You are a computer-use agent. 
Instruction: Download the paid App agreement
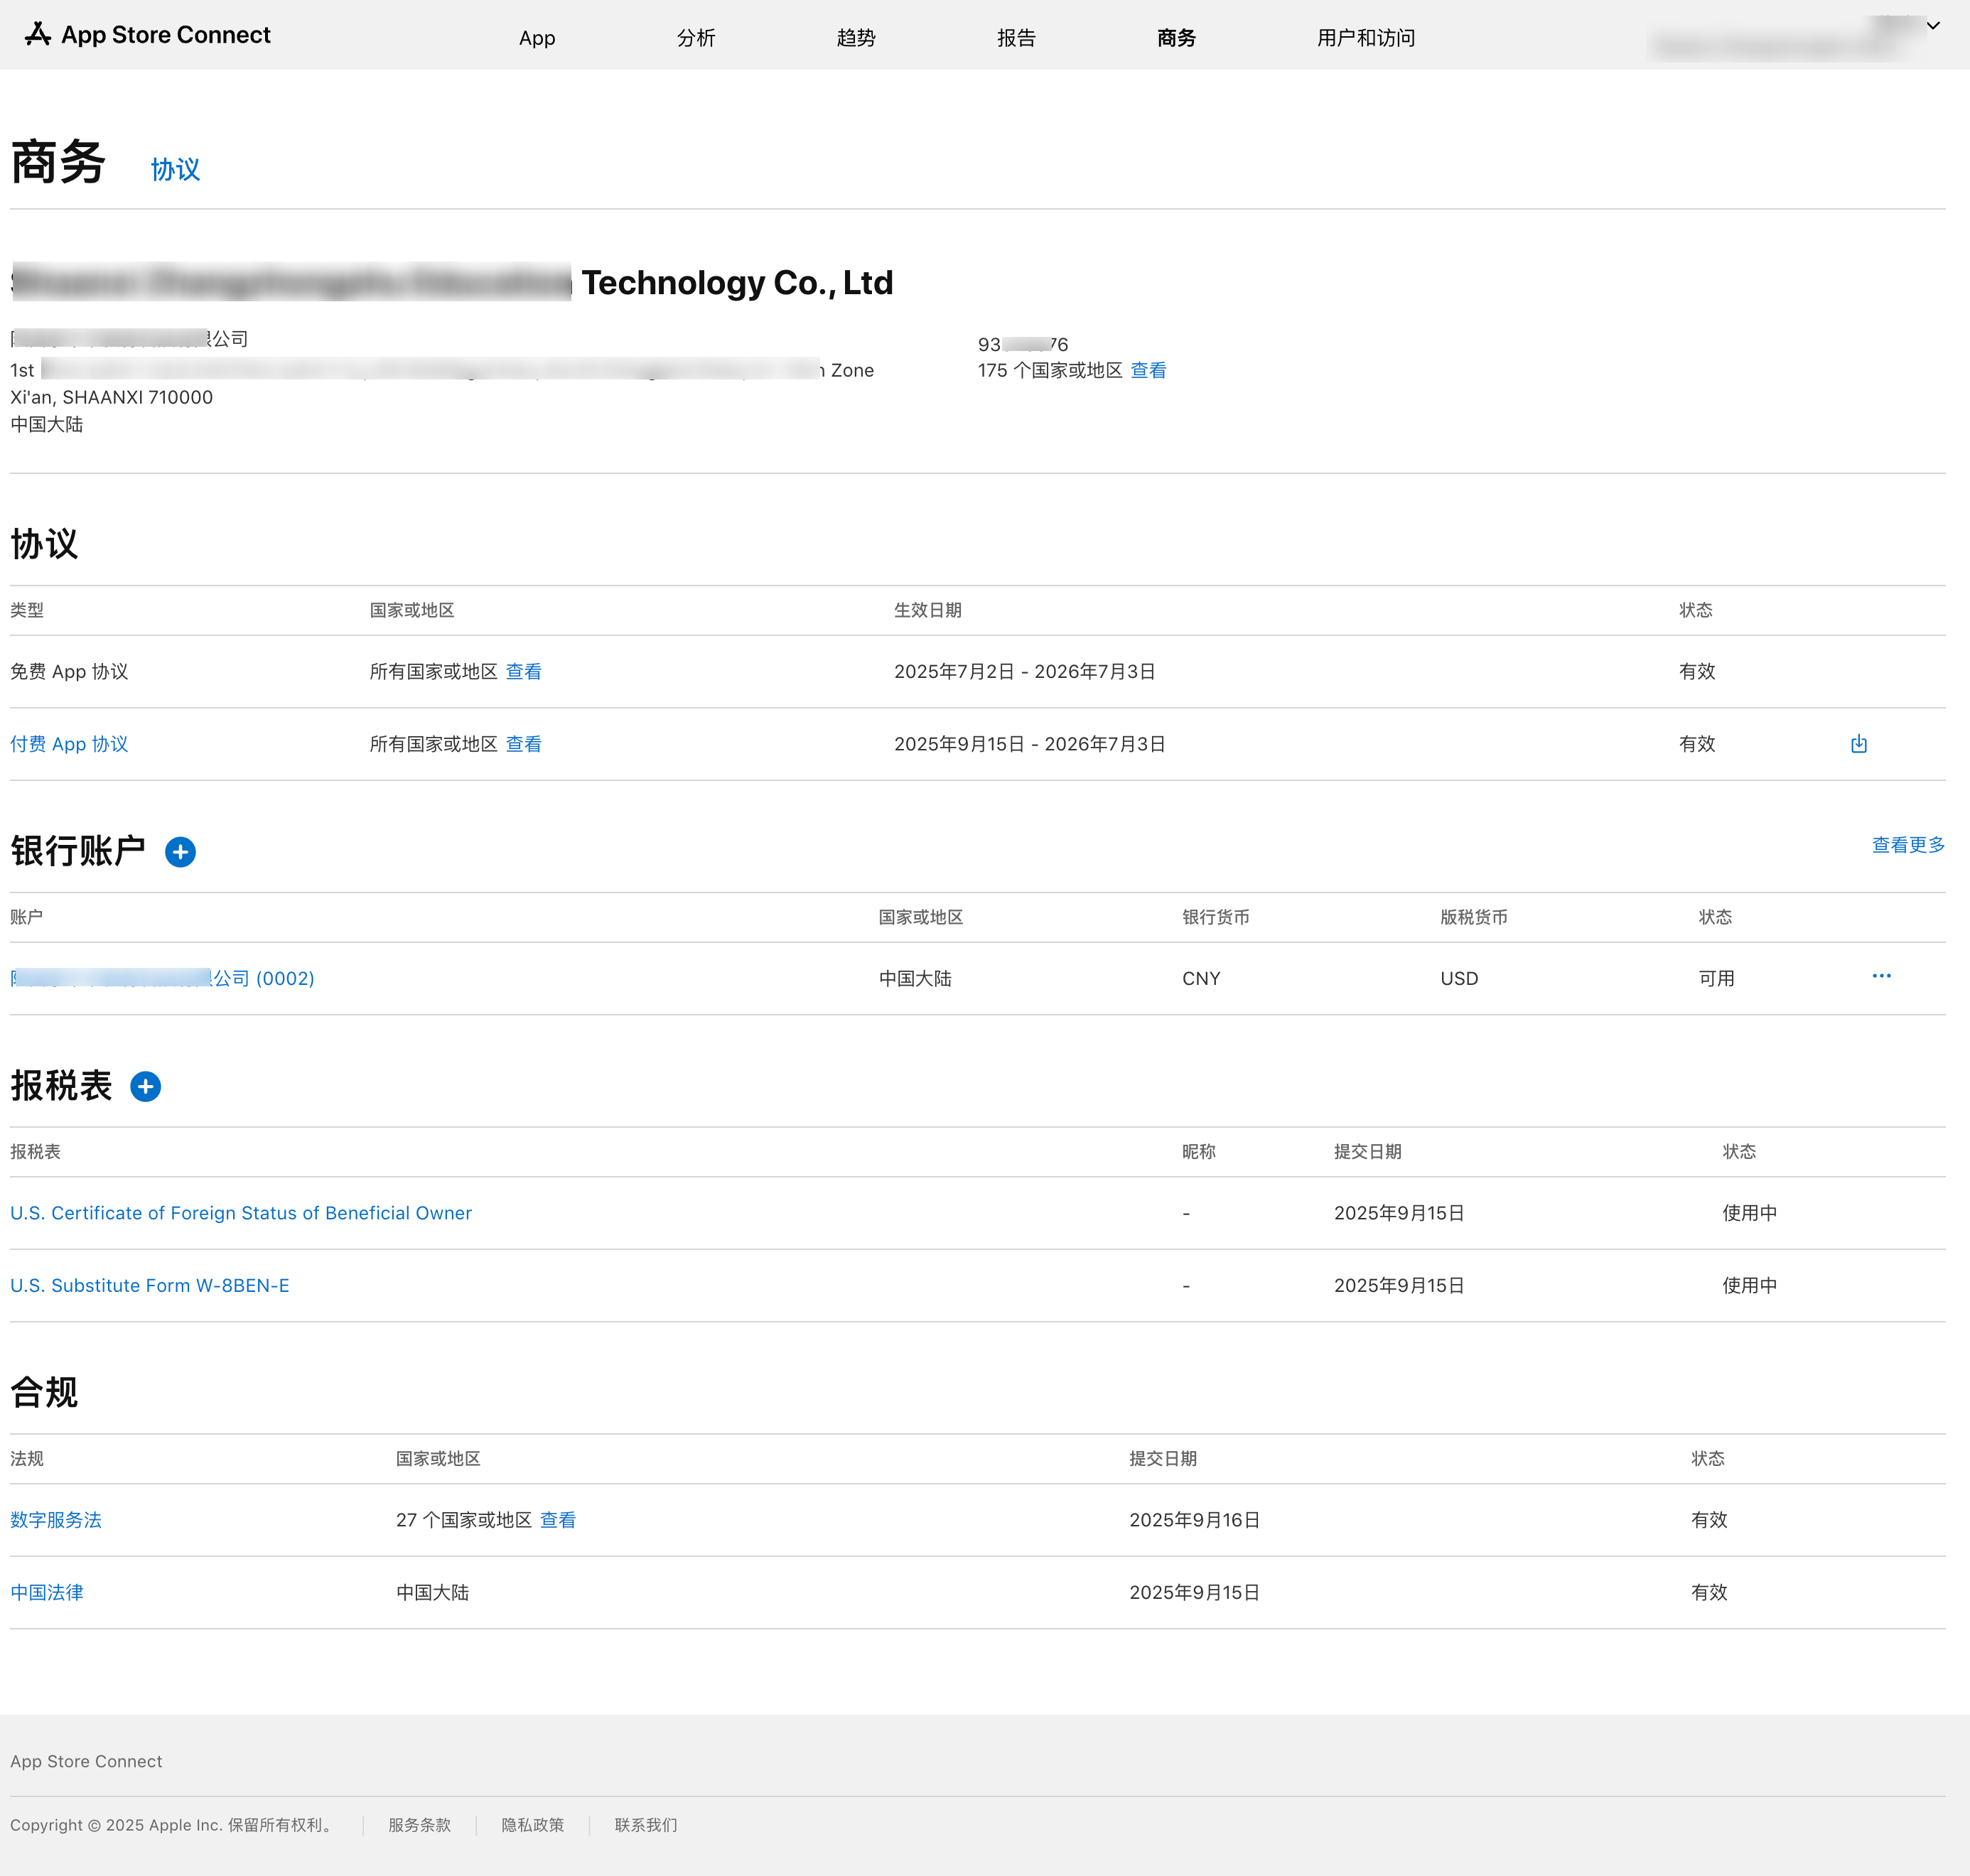[1858, 744]
